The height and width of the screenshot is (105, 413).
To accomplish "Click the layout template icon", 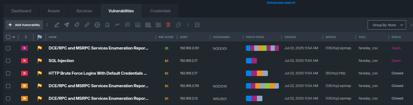I will (158, 25).
